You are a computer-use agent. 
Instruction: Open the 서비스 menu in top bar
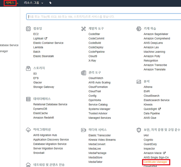(x=10, y=3)
